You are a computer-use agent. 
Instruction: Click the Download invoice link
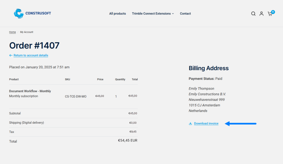[x=206, y=124]
